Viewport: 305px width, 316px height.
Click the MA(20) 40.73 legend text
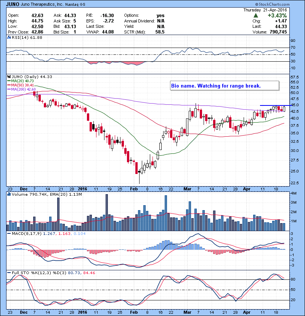click(x=22, y=81)
